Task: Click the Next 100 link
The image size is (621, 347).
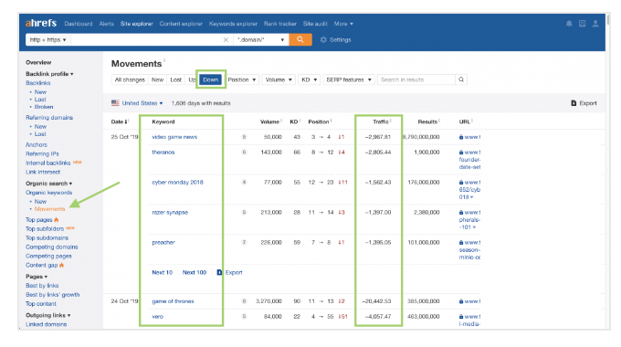Action: click(x=195, y=272)
